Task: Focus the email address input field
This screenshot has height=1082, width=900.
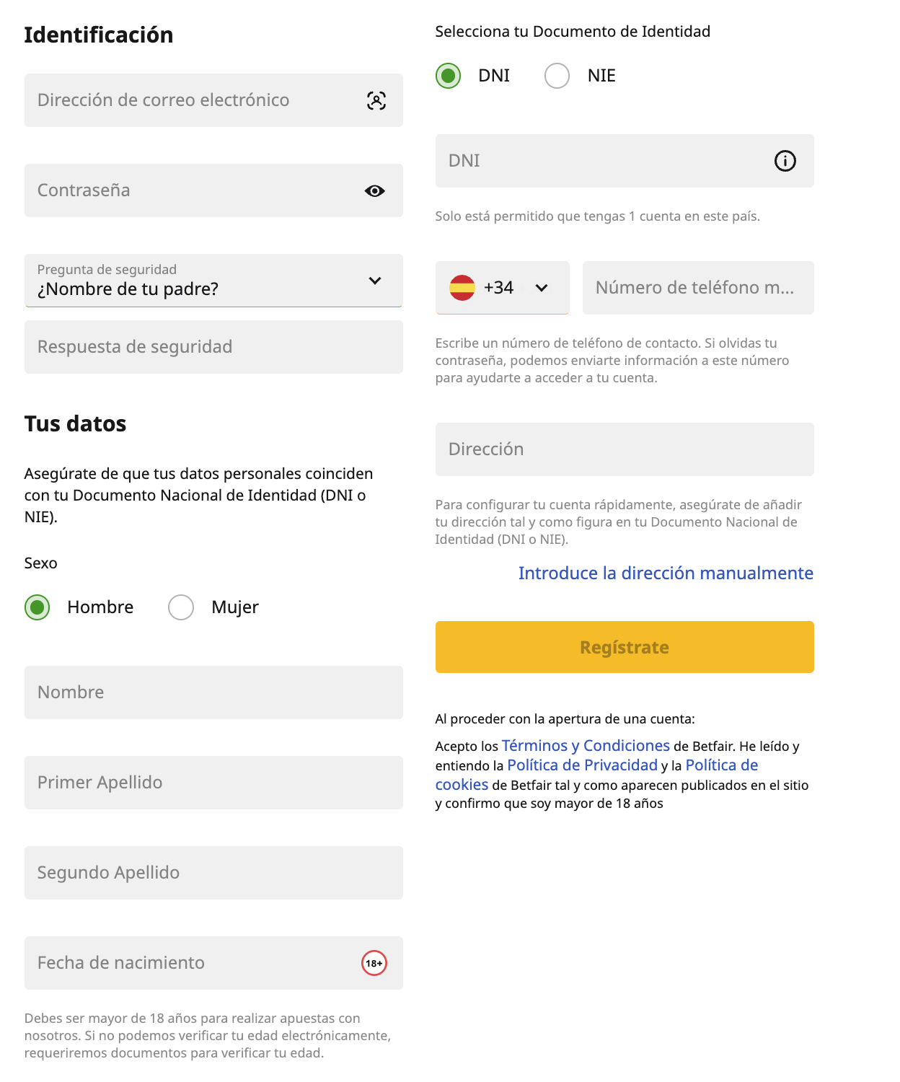Action: tap(195, 100)
